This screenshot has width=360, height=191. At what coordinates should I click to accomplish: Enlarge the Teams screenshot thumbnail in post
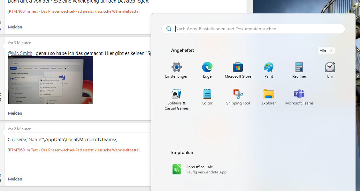[50, 80]
